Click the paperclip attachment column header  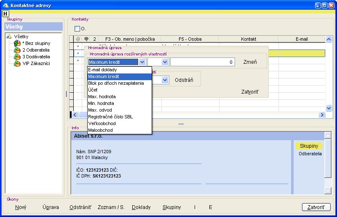(x=78, y=39)
